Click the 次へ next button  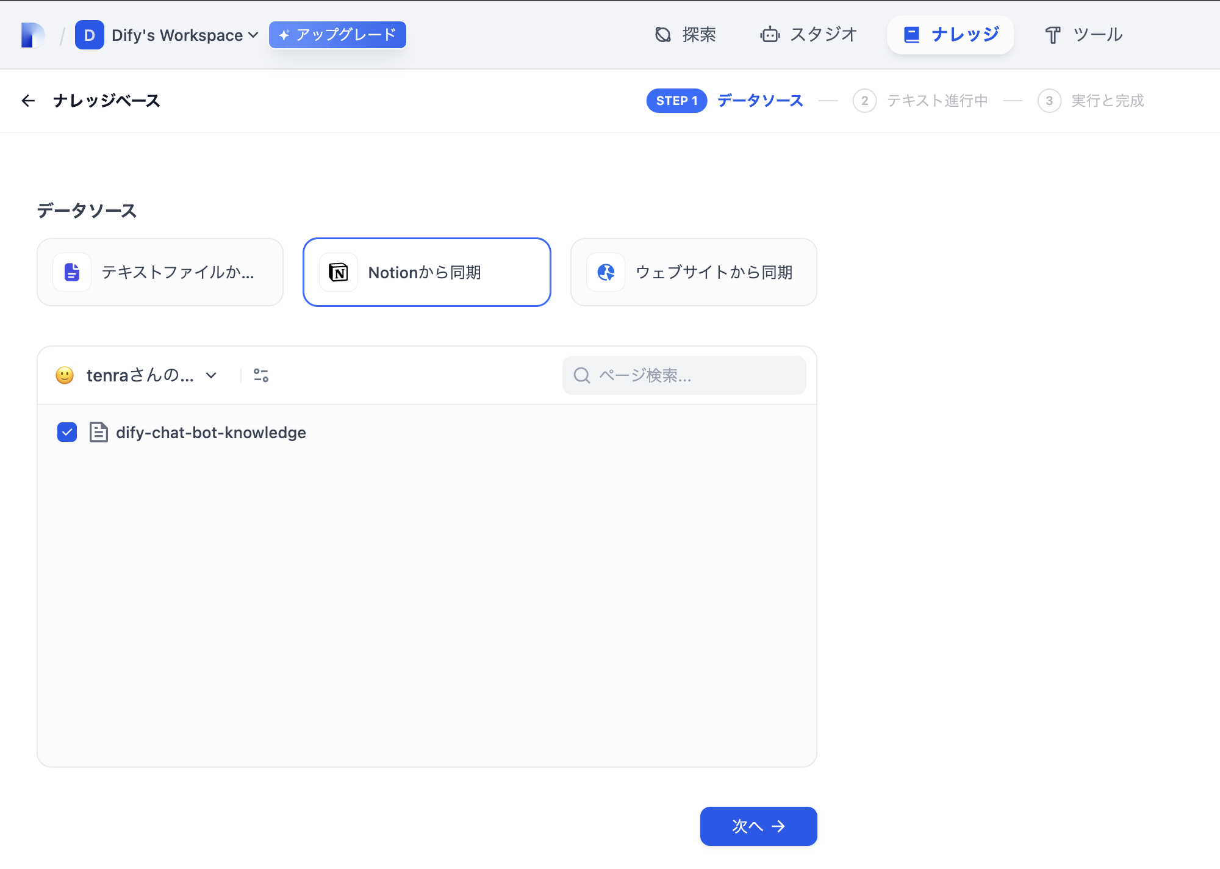point(758,826)
